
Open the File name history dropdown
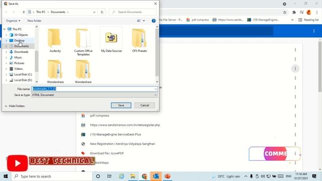coord(155,89)
